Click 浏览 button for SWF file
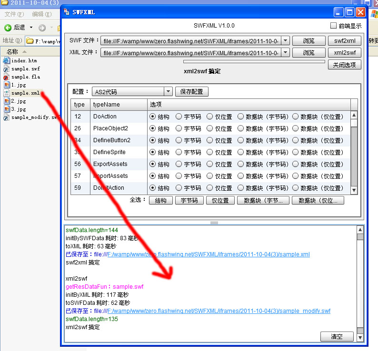Image resolution: width=378 pixels, height=351 pixels. [309, 41]
